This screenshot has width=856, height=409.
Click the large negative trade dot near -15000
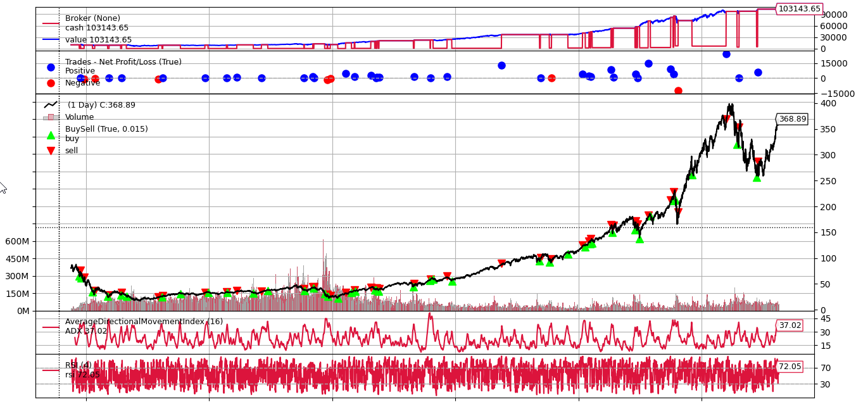[678, 91]
